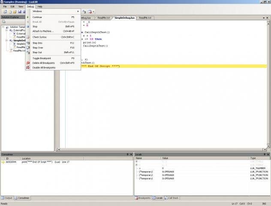
Task: Collapse the Solution root tree node
Action: (x=3, y=27)
